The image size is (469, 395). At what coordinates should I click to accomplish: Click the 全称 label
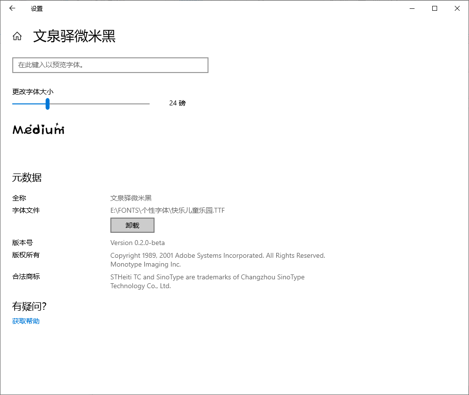(x=19, y=198)
